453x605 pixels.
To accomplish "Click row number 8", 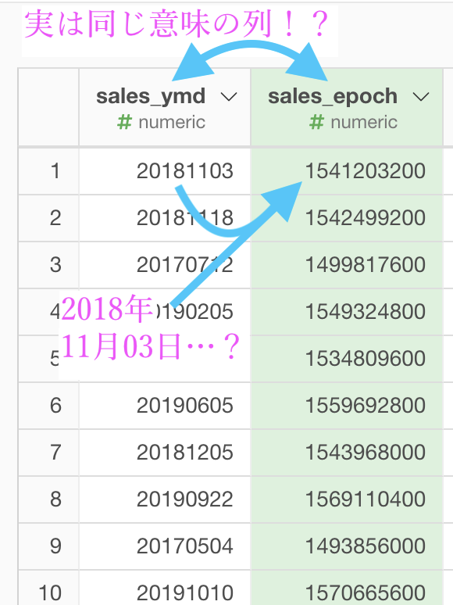I will (x=55, y=499).
